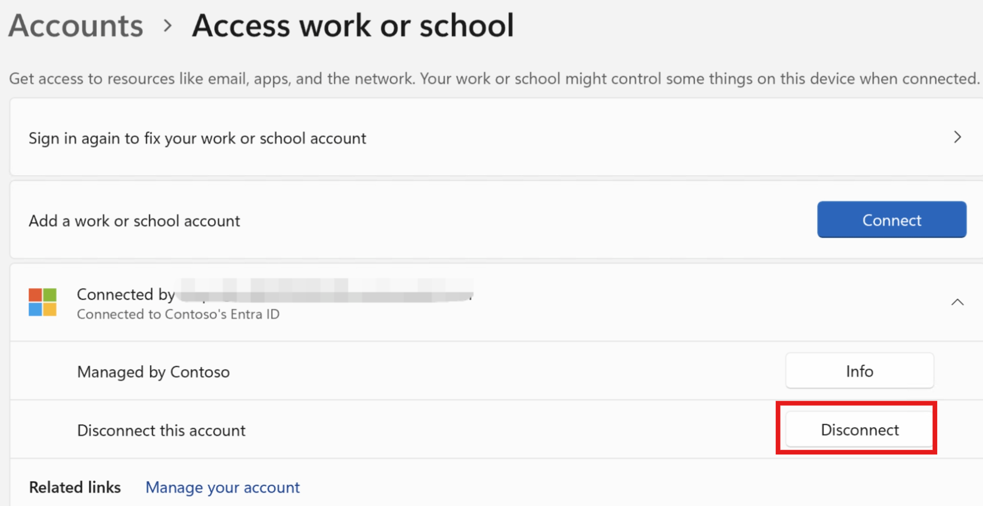Collapse the Connected by account section
Viewport: 983px width, 506px height.
[x=957, y=302]
